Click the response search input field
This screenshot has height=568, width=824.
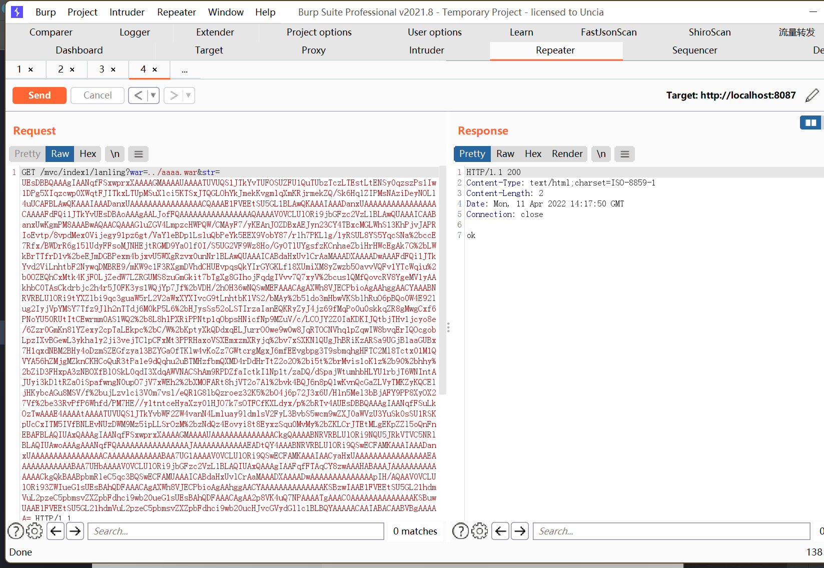672,531
